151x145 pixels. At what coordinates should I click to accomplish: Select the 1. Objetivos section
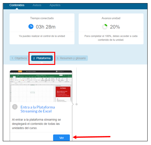pyautogui.click(x=19, y=58)
